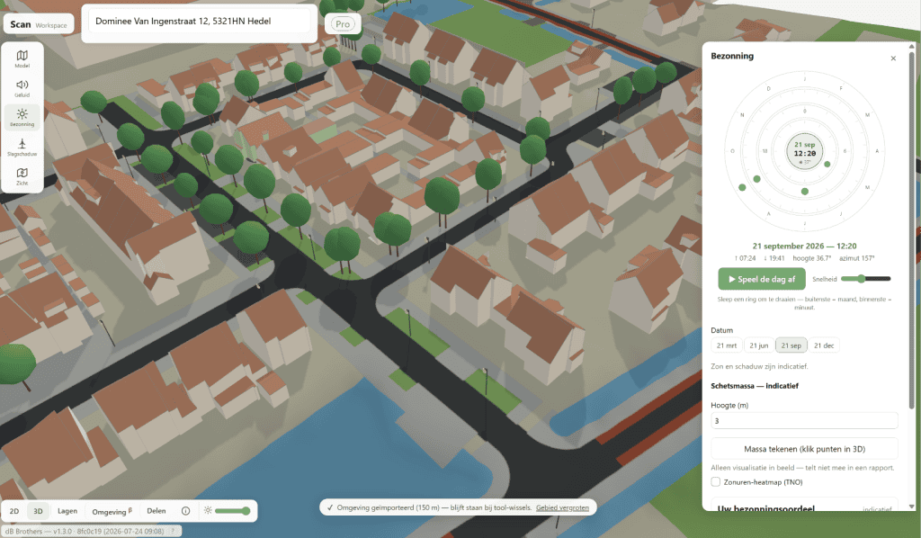921x538 pixels.
Task: Click the Schetsmassa — indicatief heading
Action: pyautogui.click(x=755, y=386)
